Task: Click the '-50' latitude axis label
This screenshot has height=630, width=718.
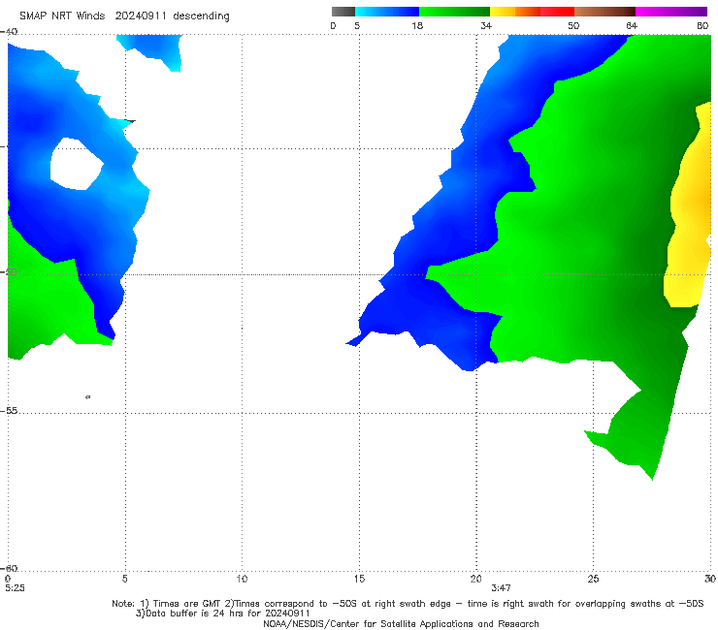Action: pos(9,271)
